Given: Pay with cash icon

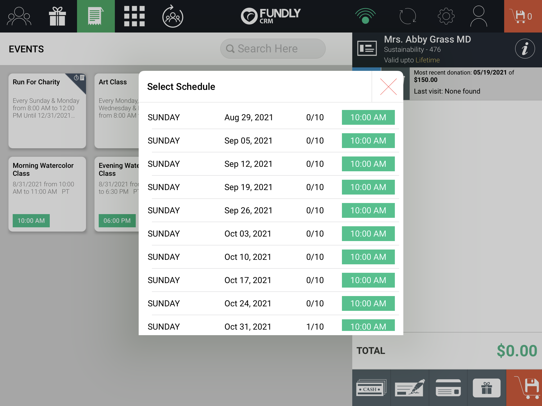Looking at the screenshot, I should click(x=371, y=388).
